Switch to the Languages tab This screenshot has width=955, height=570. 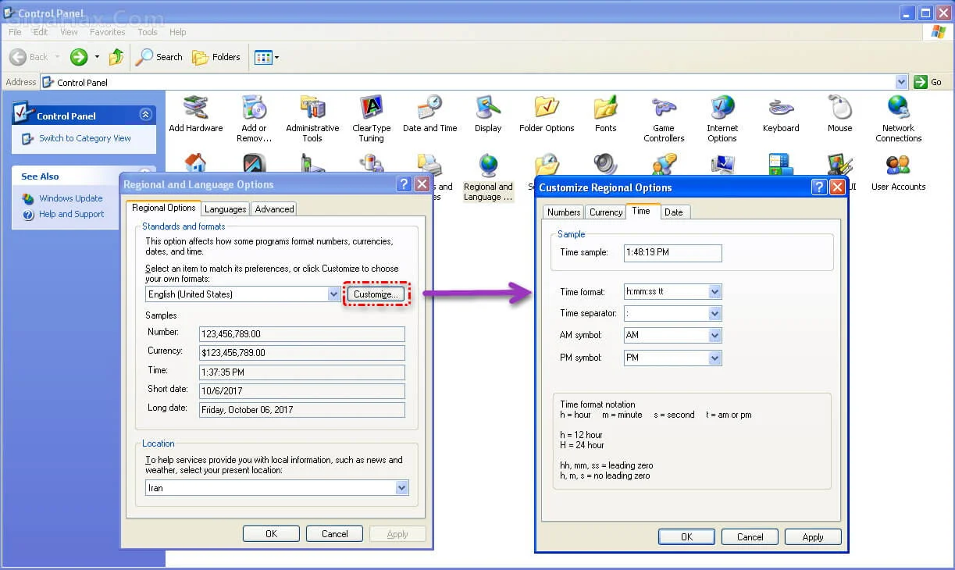226,209
